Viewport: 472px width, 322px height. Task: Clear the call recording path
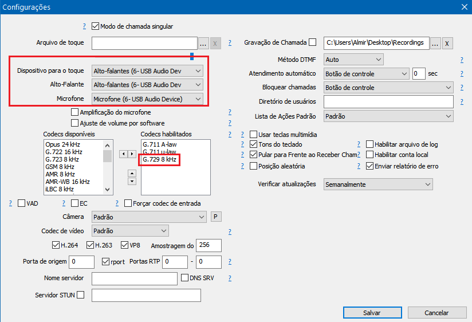pyautogui.click(x=447, y=43)
